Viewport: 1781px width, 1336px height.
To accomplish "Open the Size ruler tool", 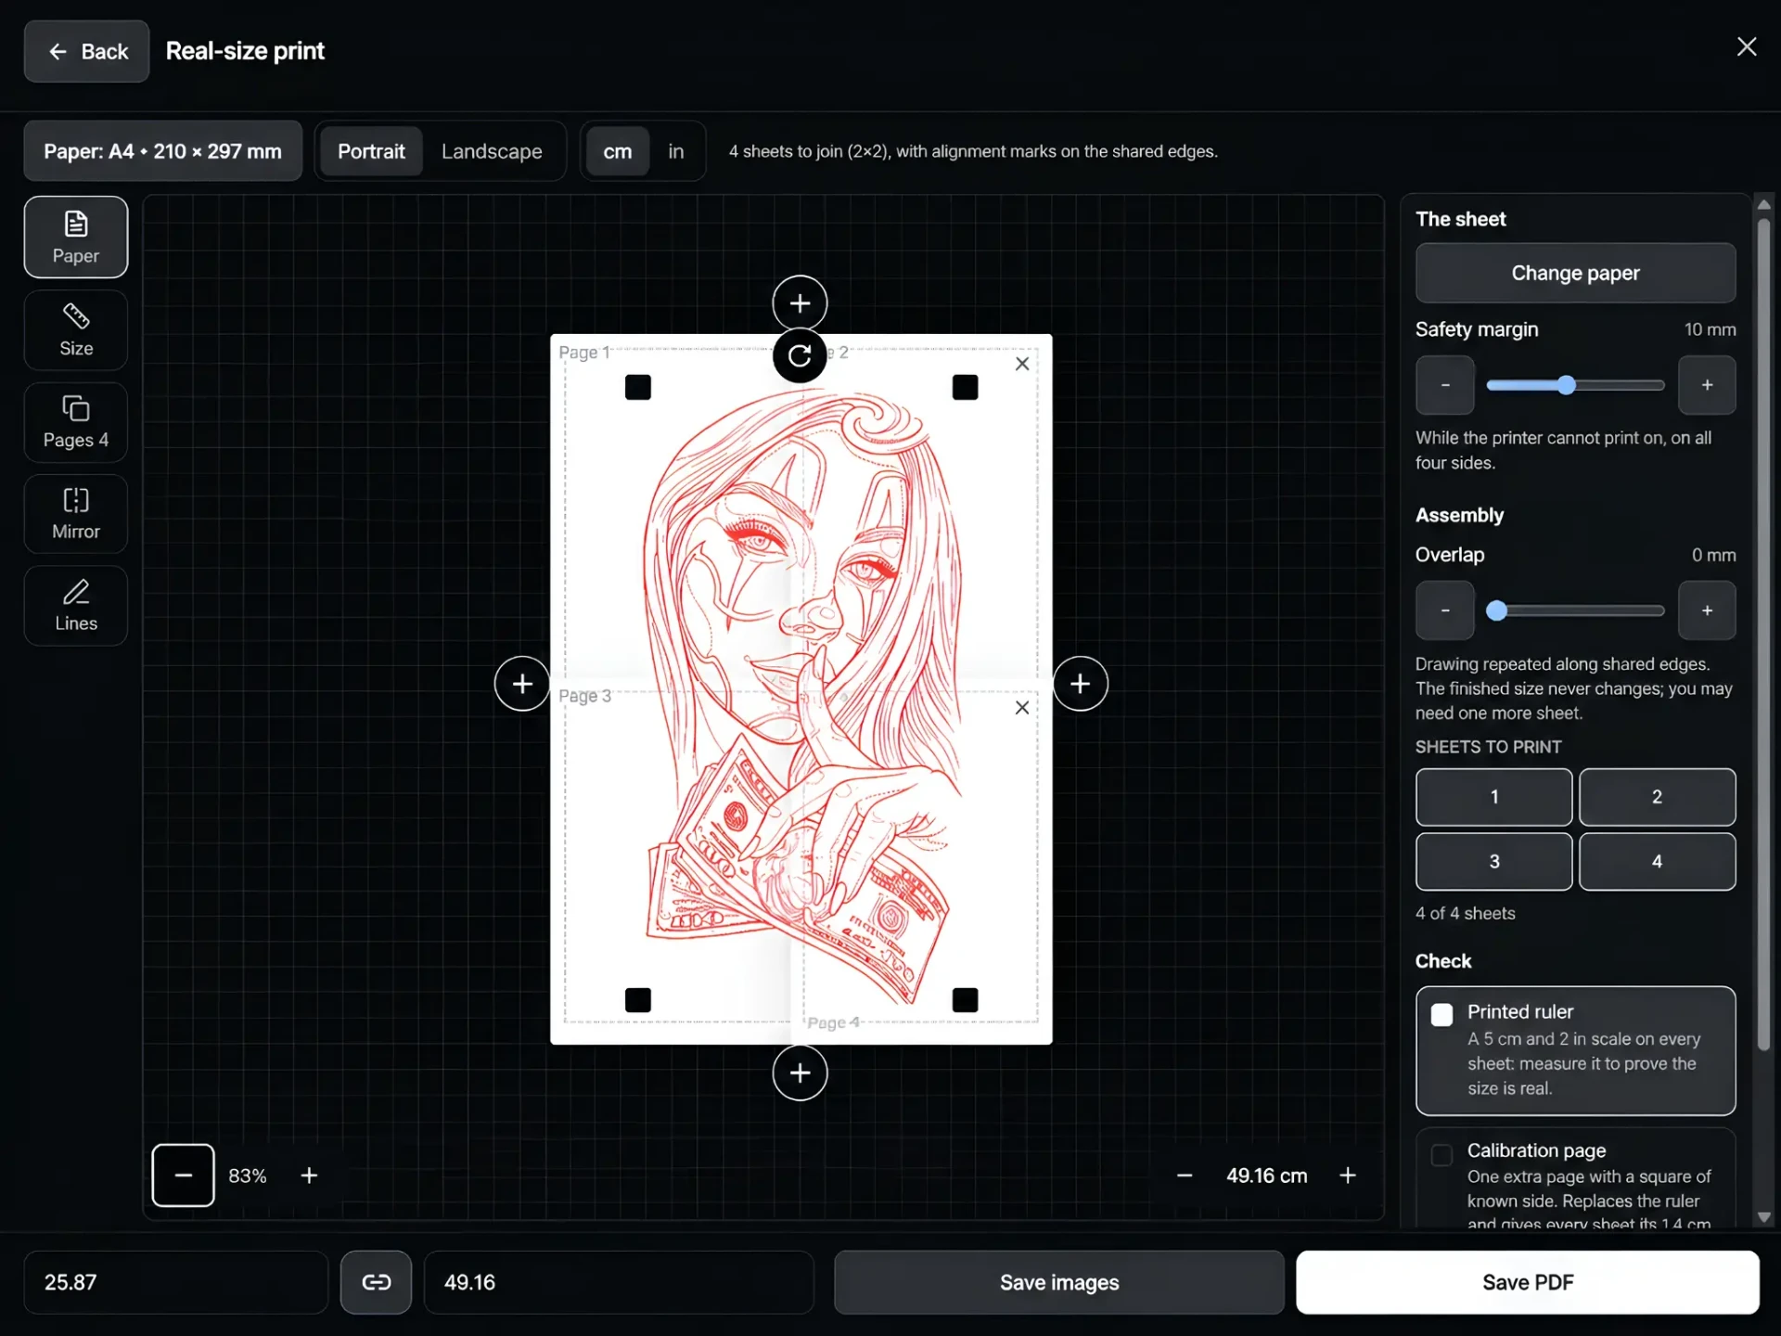I will pyautogui.click(x=76, y=330).
